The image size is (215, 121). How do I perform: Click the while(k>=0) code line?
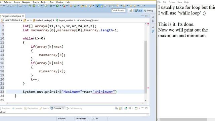pyautogui.click(x=34, y=38)
